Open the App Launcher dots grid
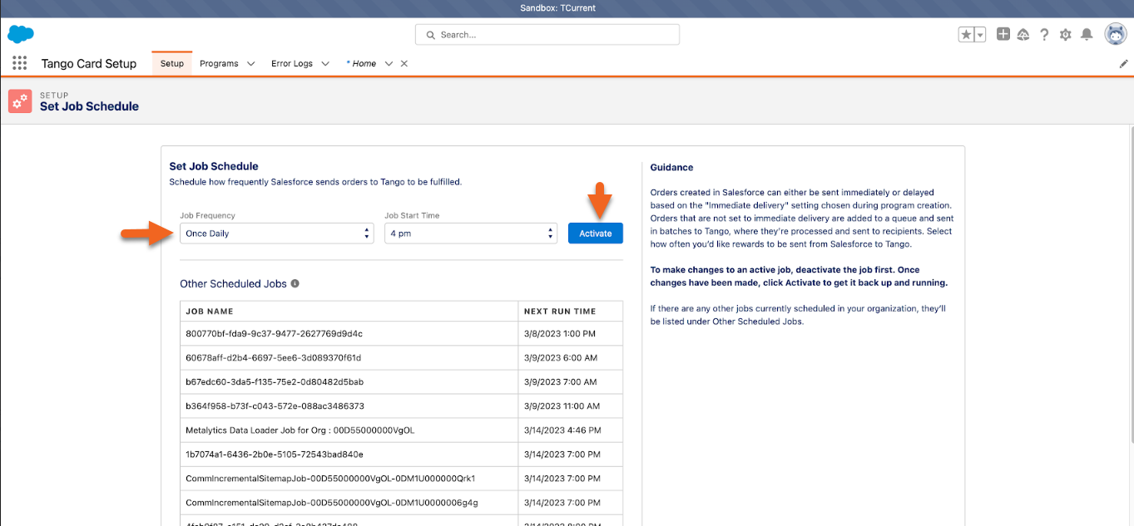 (20, 63)
